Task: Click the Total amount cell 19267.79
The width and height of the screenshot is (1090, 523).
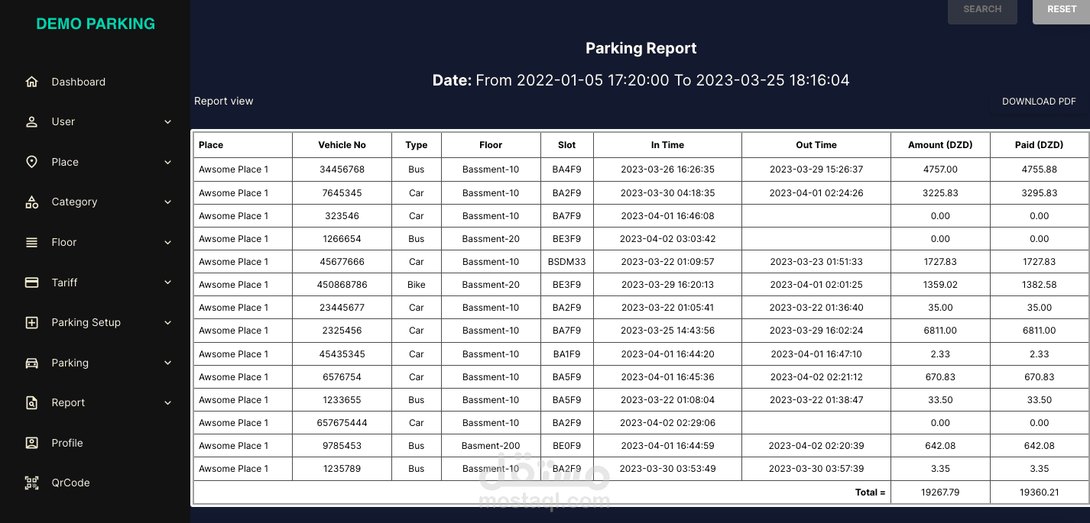Action: tap(940, 492)
